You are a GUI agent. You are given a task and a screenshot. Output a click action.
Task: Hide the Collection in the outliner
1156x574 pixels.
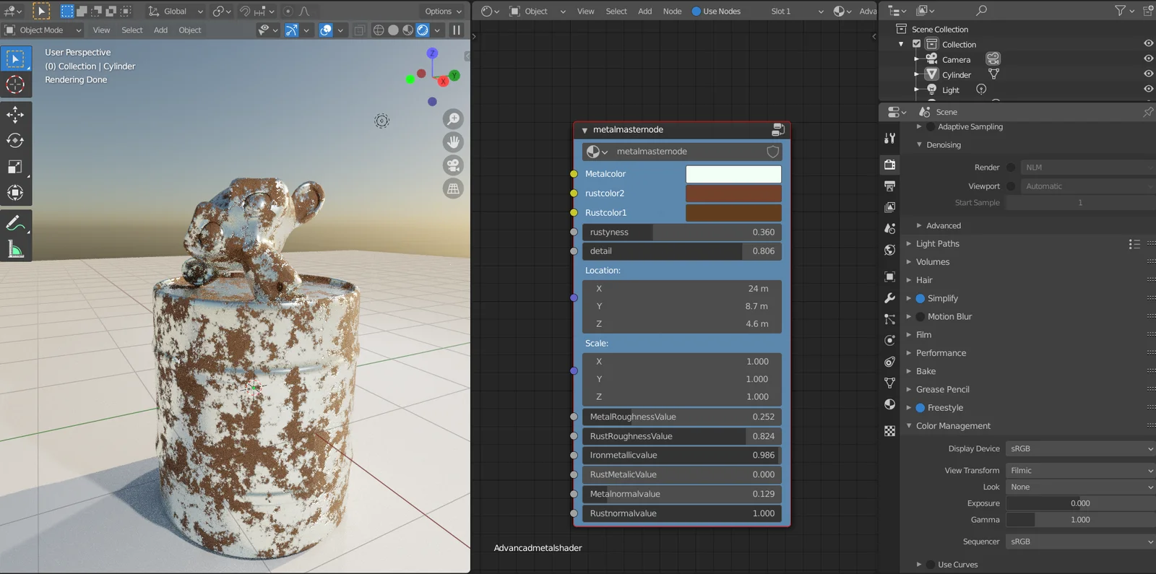coord(1148,43)
